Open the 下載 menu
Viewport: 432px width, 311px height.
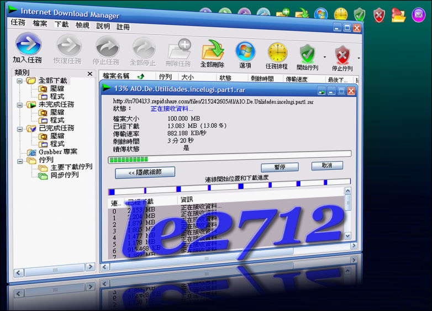click(61, 24)
